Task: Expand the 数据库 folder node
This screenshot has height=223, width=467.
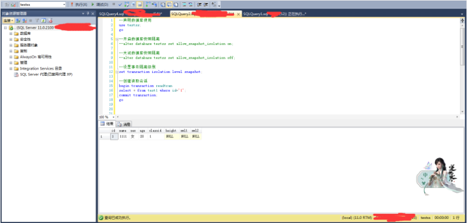Action: coord(11,34)
